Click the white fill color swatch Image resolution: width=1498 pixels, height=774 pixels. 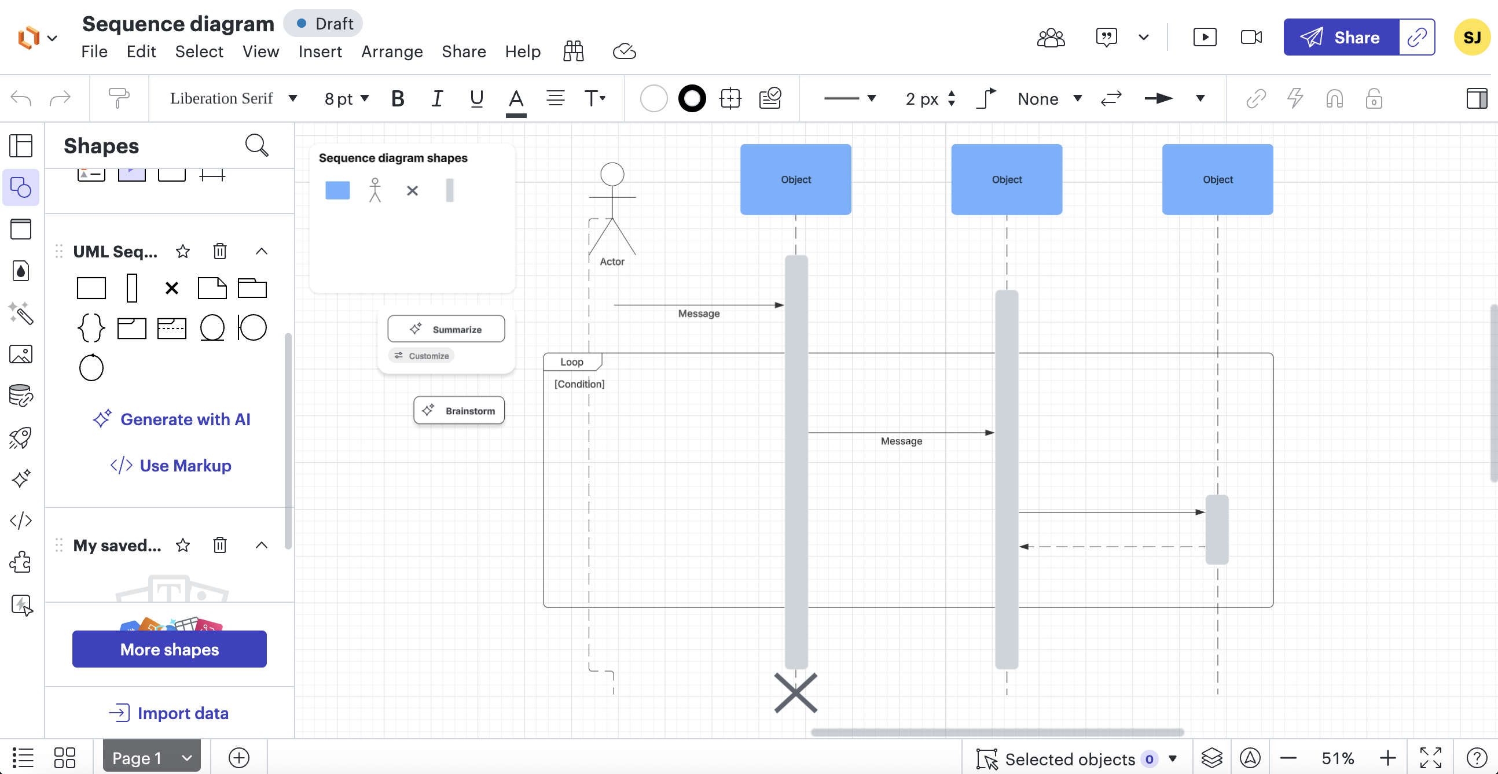click(x=653, y=98)
